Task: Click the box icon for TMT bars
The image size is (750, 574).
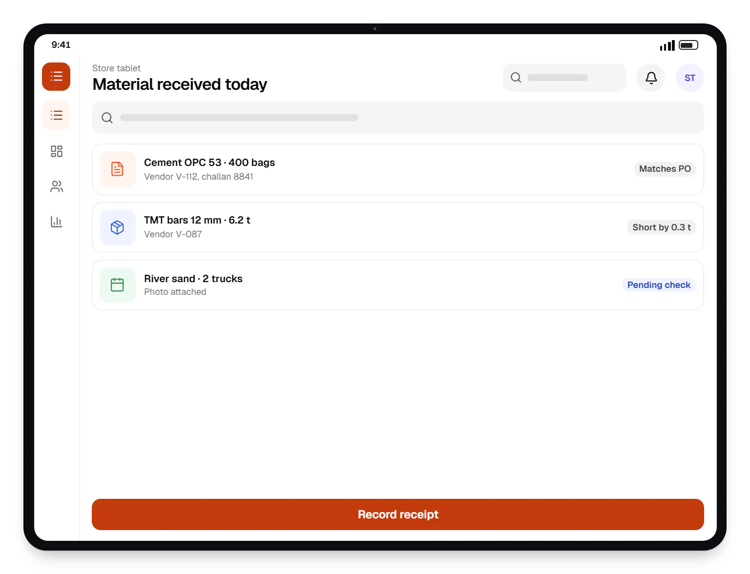Action: tap(117, 227)
